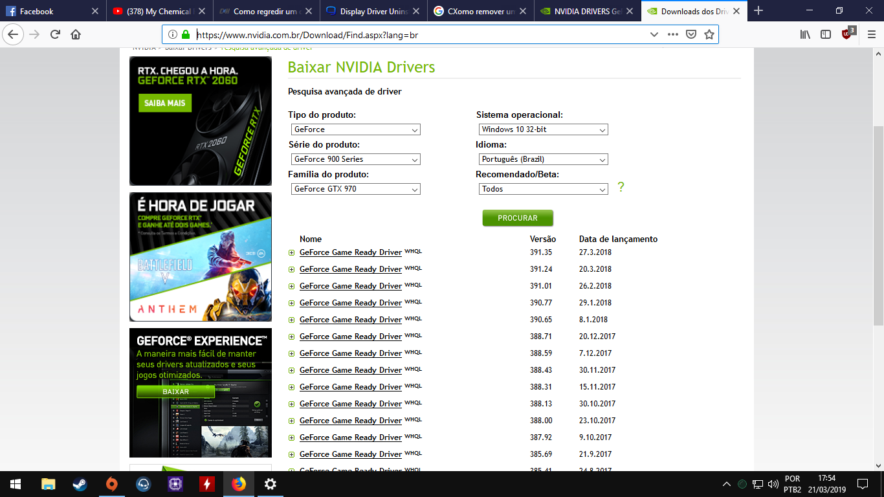Expand driver 391.35 details plus icon
884x497 pixels.
coord(292,253)
